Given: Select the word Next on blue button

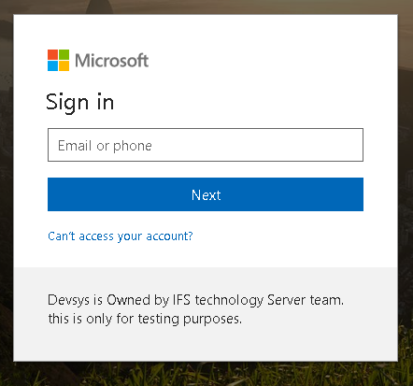Looking at the screenshot, I should [206, 195].
